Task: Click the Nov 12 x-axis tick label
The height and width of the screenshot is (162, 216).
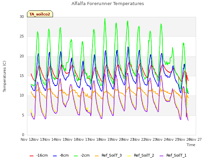Action: tap(26, 139)
